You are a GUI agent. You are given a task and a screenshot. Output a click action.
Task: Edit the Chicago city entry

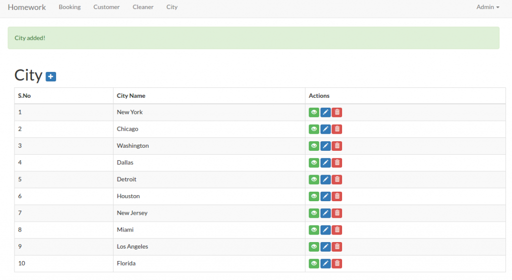coord(325,129)
